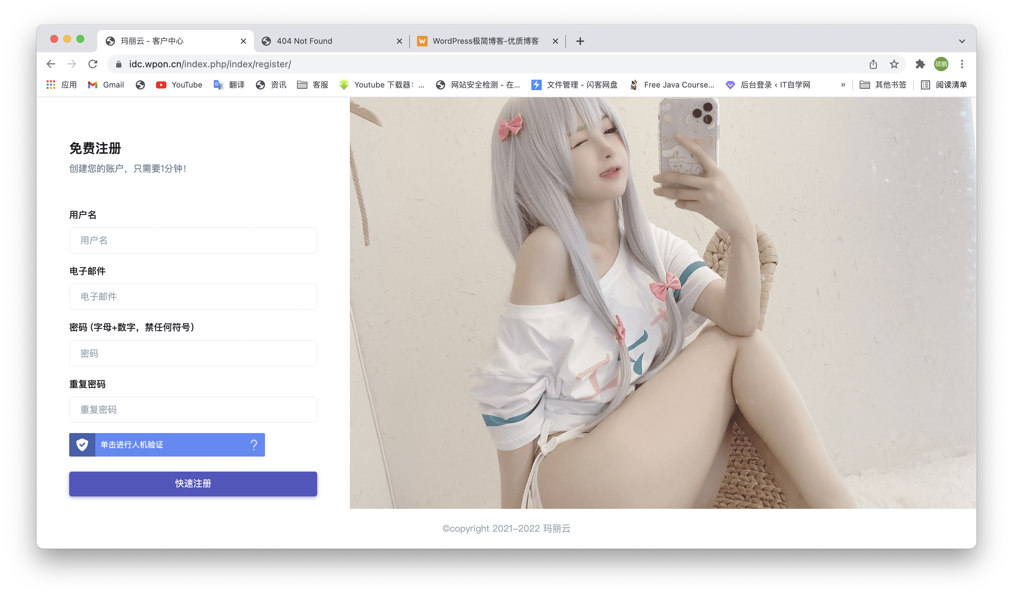Open the Gmail bookmark
Image resolution: width=1013 pixels, height=597 pixels.
click(106, 85)
